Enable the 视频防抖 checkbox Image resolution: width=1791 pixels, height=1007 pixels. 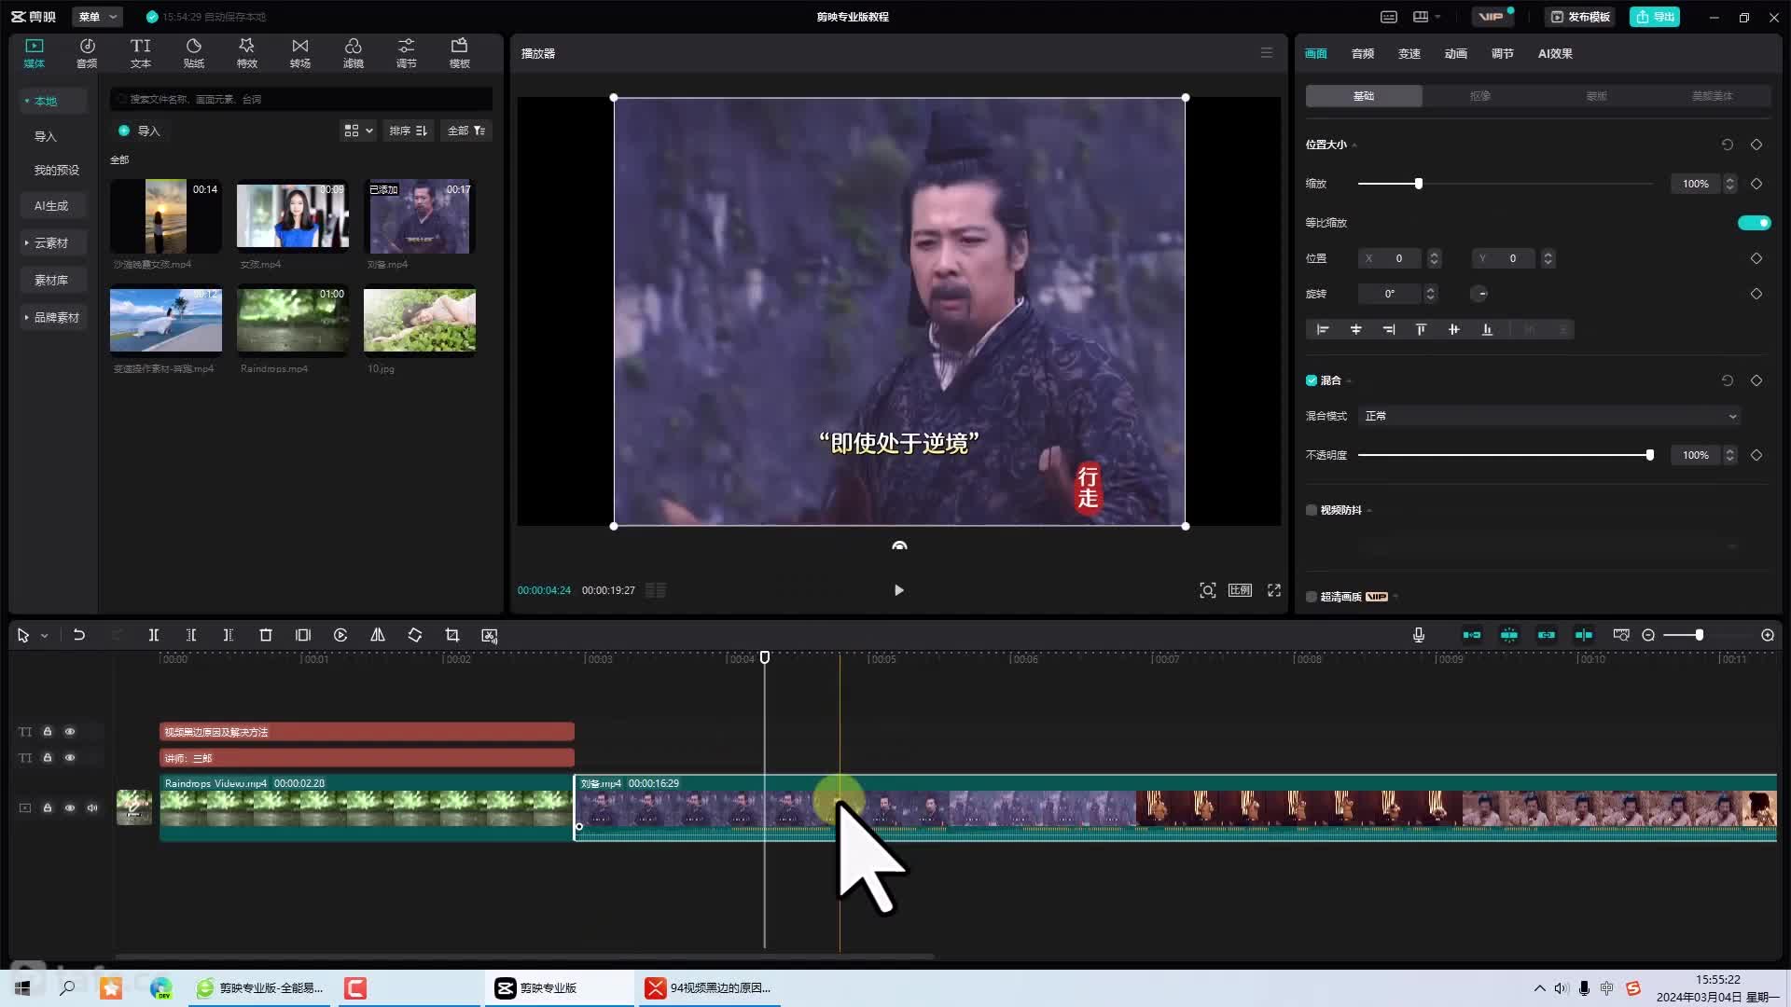(1312, 510)
